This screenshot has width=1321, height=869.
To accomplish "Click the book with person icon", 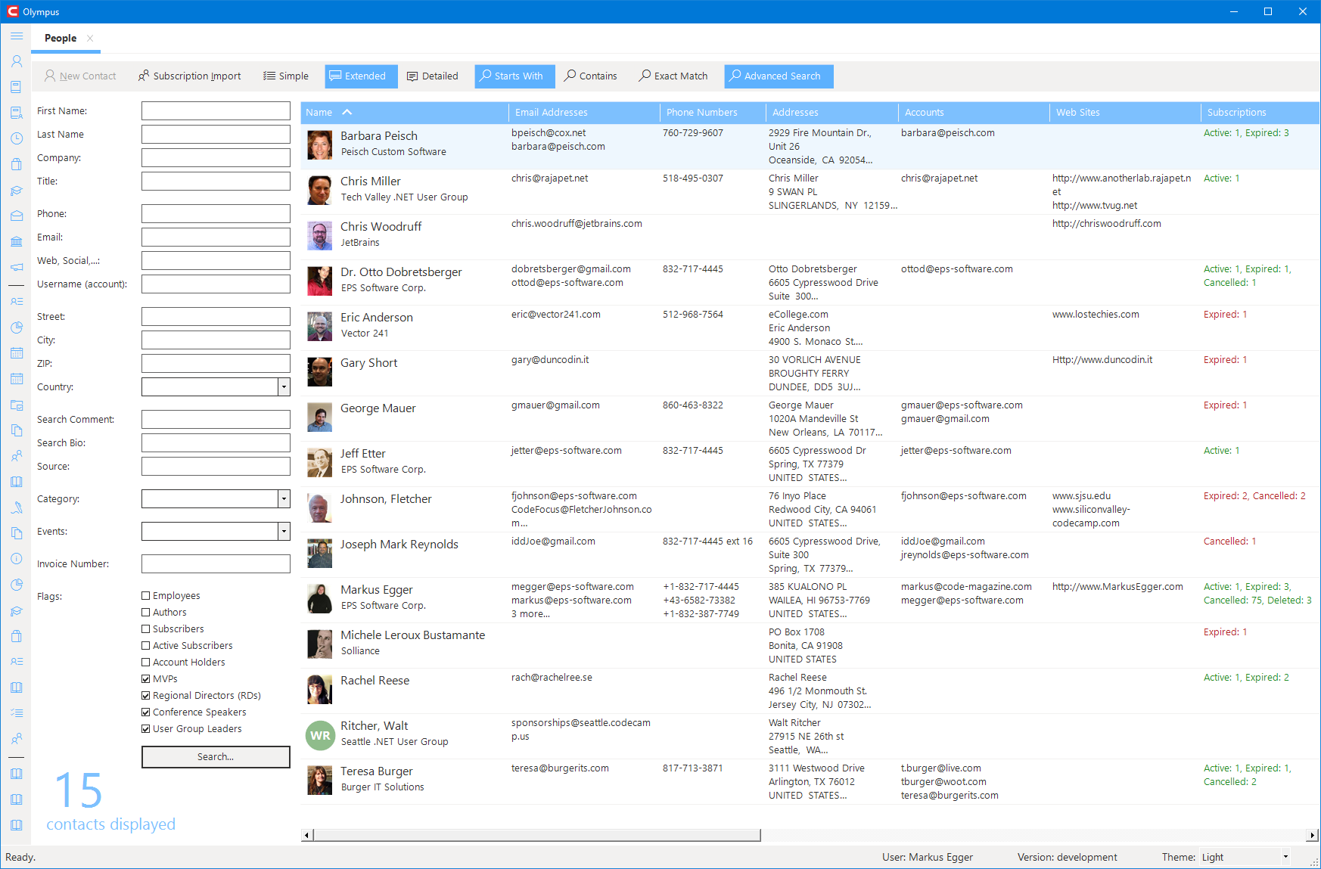I will click(x=17, y=113).
